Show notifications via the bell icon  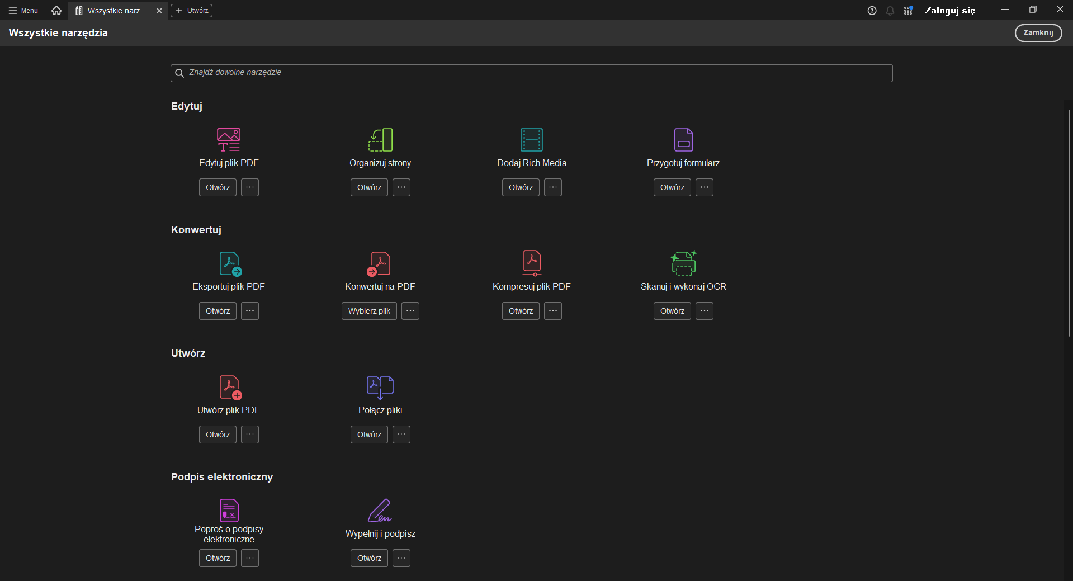pyautogui.click(x=890, y=11)
